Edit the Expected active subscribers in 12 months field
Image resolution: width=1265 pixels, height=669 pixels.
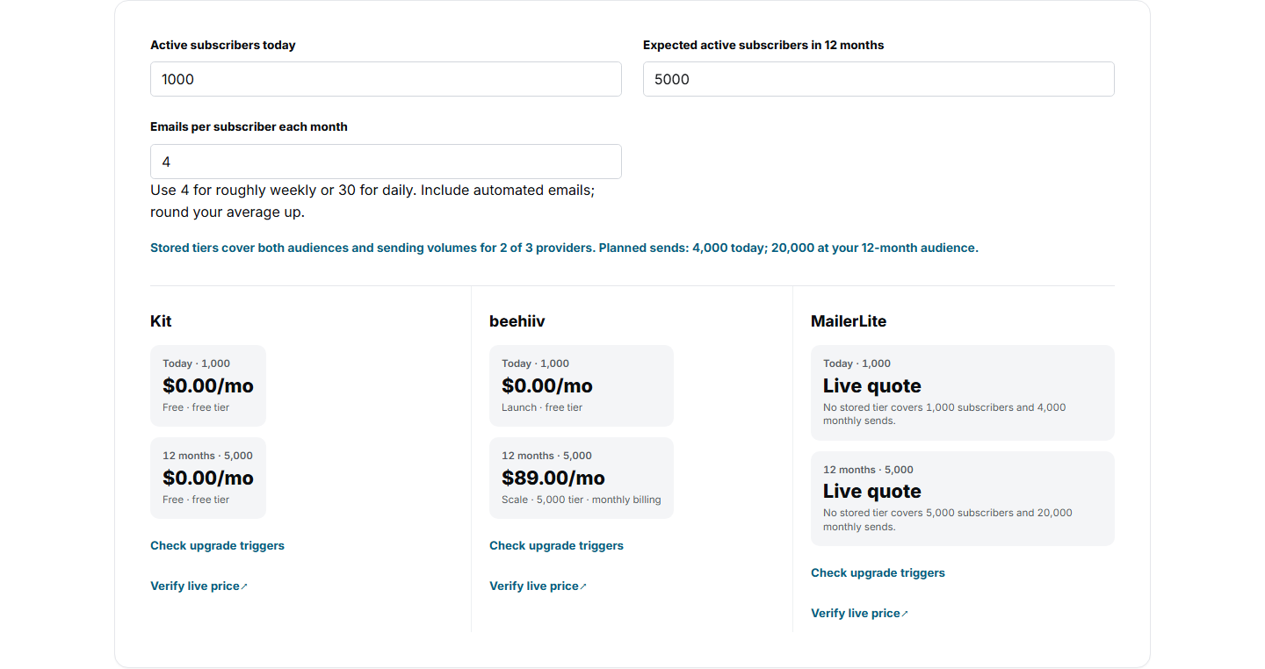(x=878, y=79)
